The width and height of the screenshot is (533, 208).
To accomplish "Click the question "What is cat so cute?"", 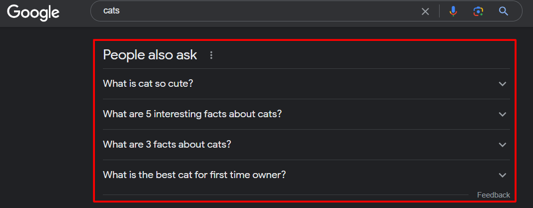I will tap(148, 84).
